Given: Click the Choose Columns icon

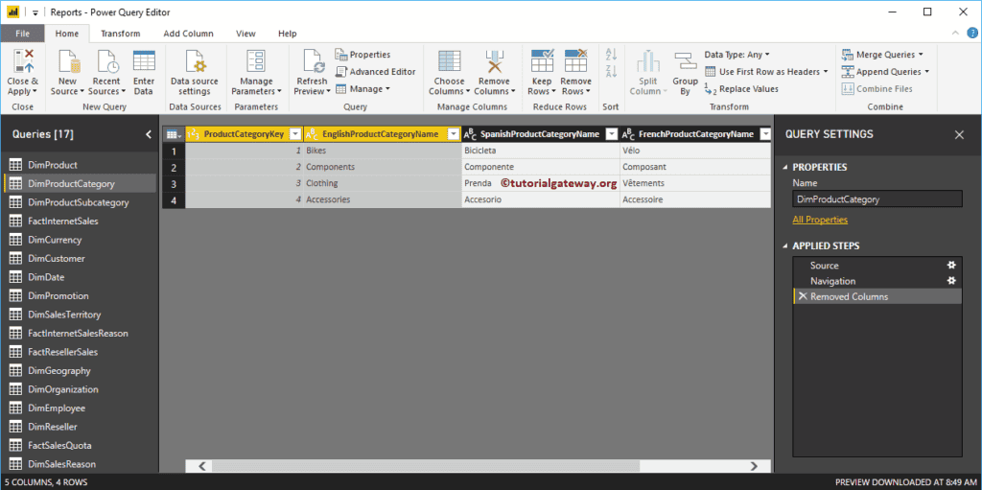Looking at the screenshot, I should click(x=450, y=61).
